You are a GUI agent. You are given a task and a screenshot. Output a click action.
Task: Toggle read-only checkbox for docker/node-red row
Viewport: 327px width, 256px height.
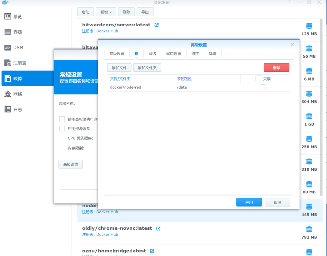(263, 87)
